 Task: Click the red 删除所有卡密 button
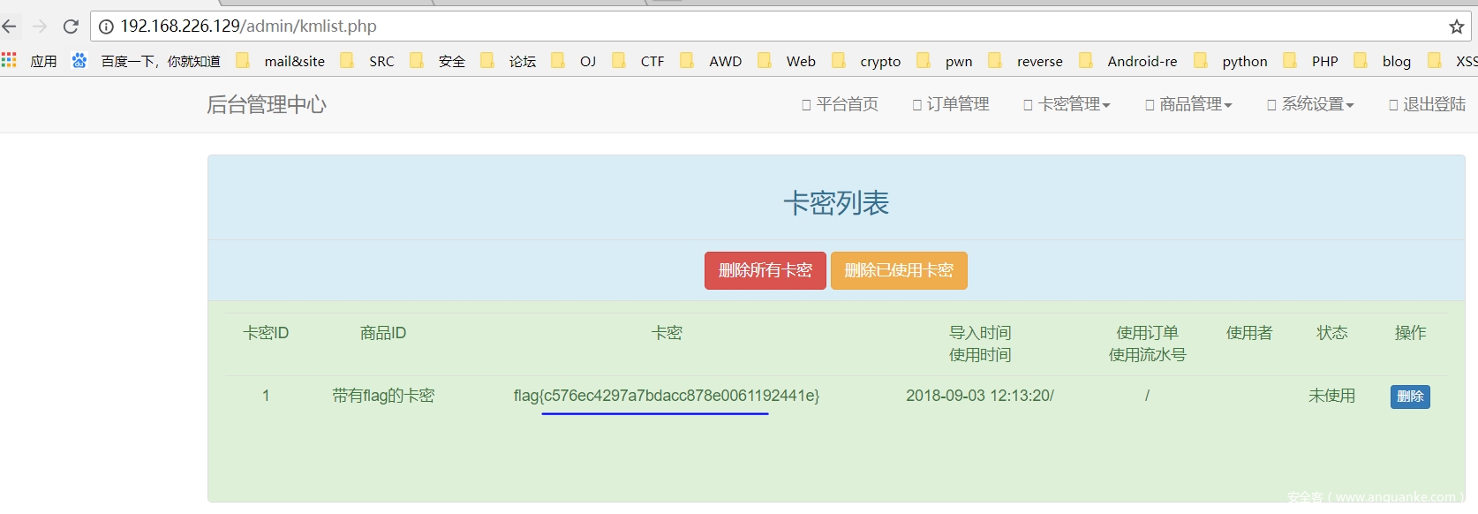[x=765, y=270]
